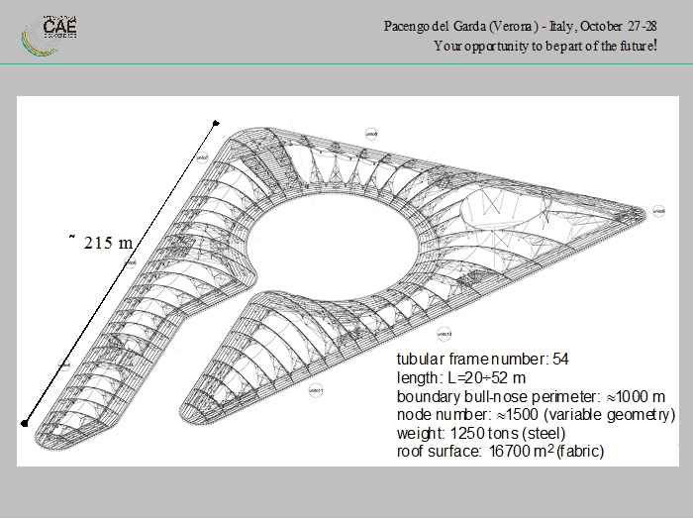Click the green horizontal header divider line
The width and height of the screenshot is (693, 520).
click(346, 64)
